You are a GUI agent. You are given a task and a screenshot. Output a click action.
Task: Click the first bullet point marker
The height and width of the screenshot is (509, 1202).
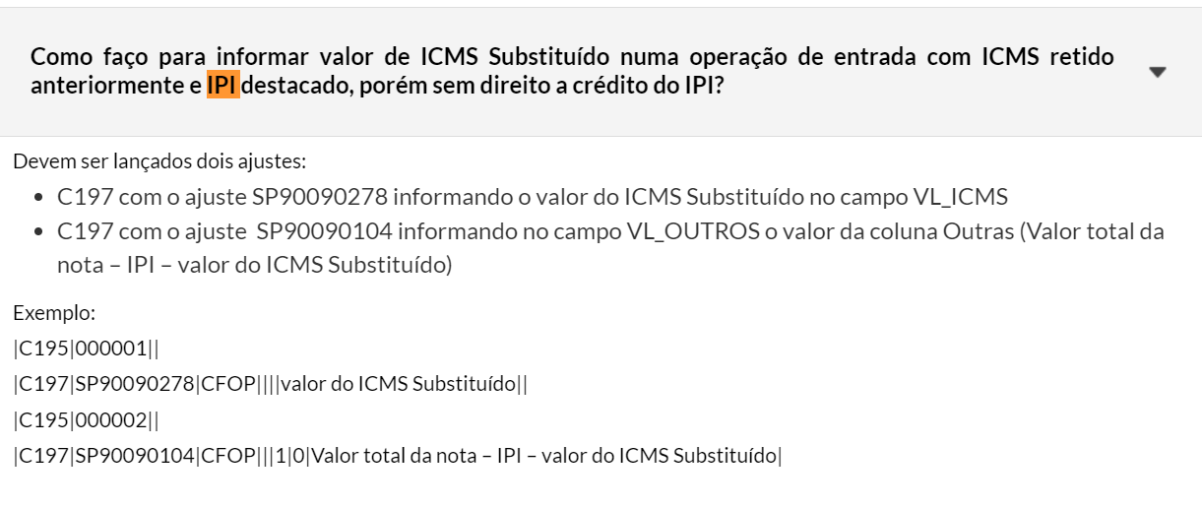(38, 198)
